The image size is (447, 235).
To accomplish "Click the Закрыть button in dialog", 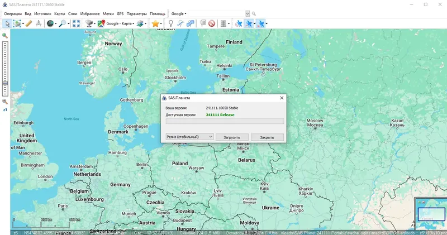I will (x=267, y=137).
